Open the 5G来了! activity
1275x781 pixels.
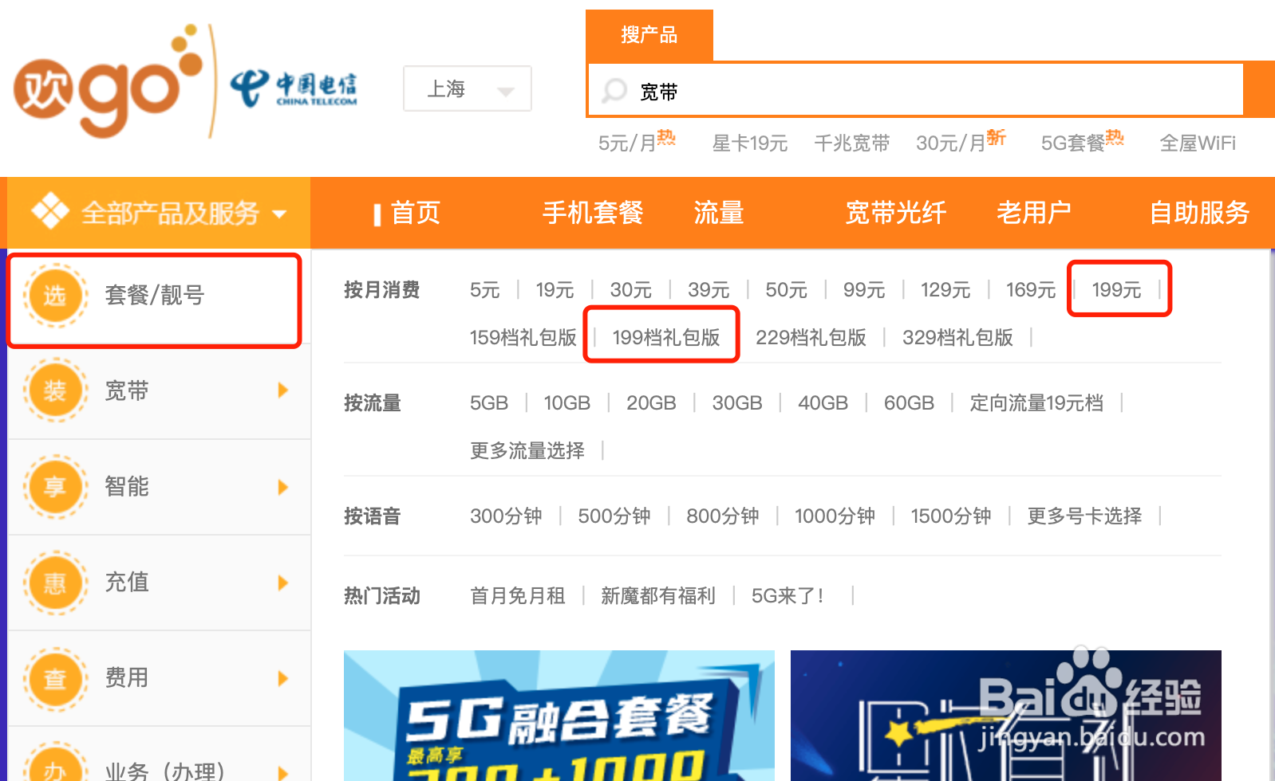click(787, 596)
